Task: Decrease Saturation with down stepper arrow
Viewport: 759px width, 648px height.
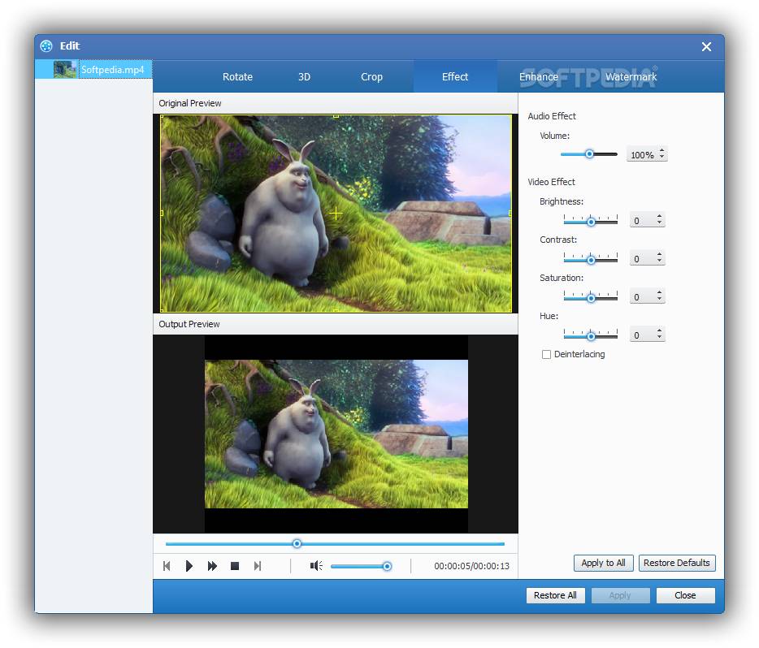Action: click(x=659, y=300)
